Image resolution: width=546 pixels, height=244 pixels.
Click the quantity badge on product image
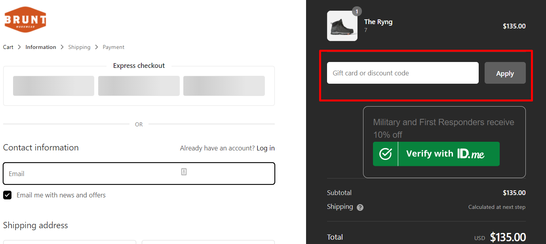click(357, 11)
